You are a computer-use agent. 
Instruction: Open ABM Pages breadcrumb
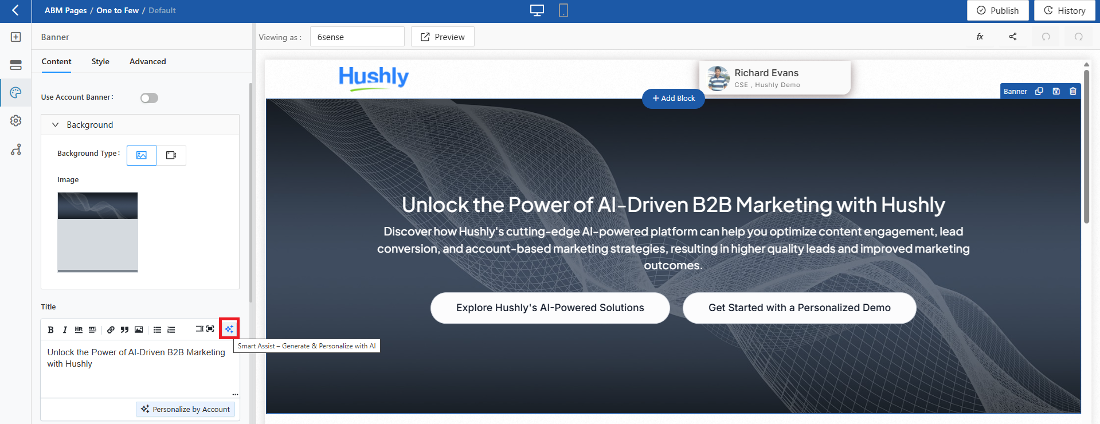(66, 10)
